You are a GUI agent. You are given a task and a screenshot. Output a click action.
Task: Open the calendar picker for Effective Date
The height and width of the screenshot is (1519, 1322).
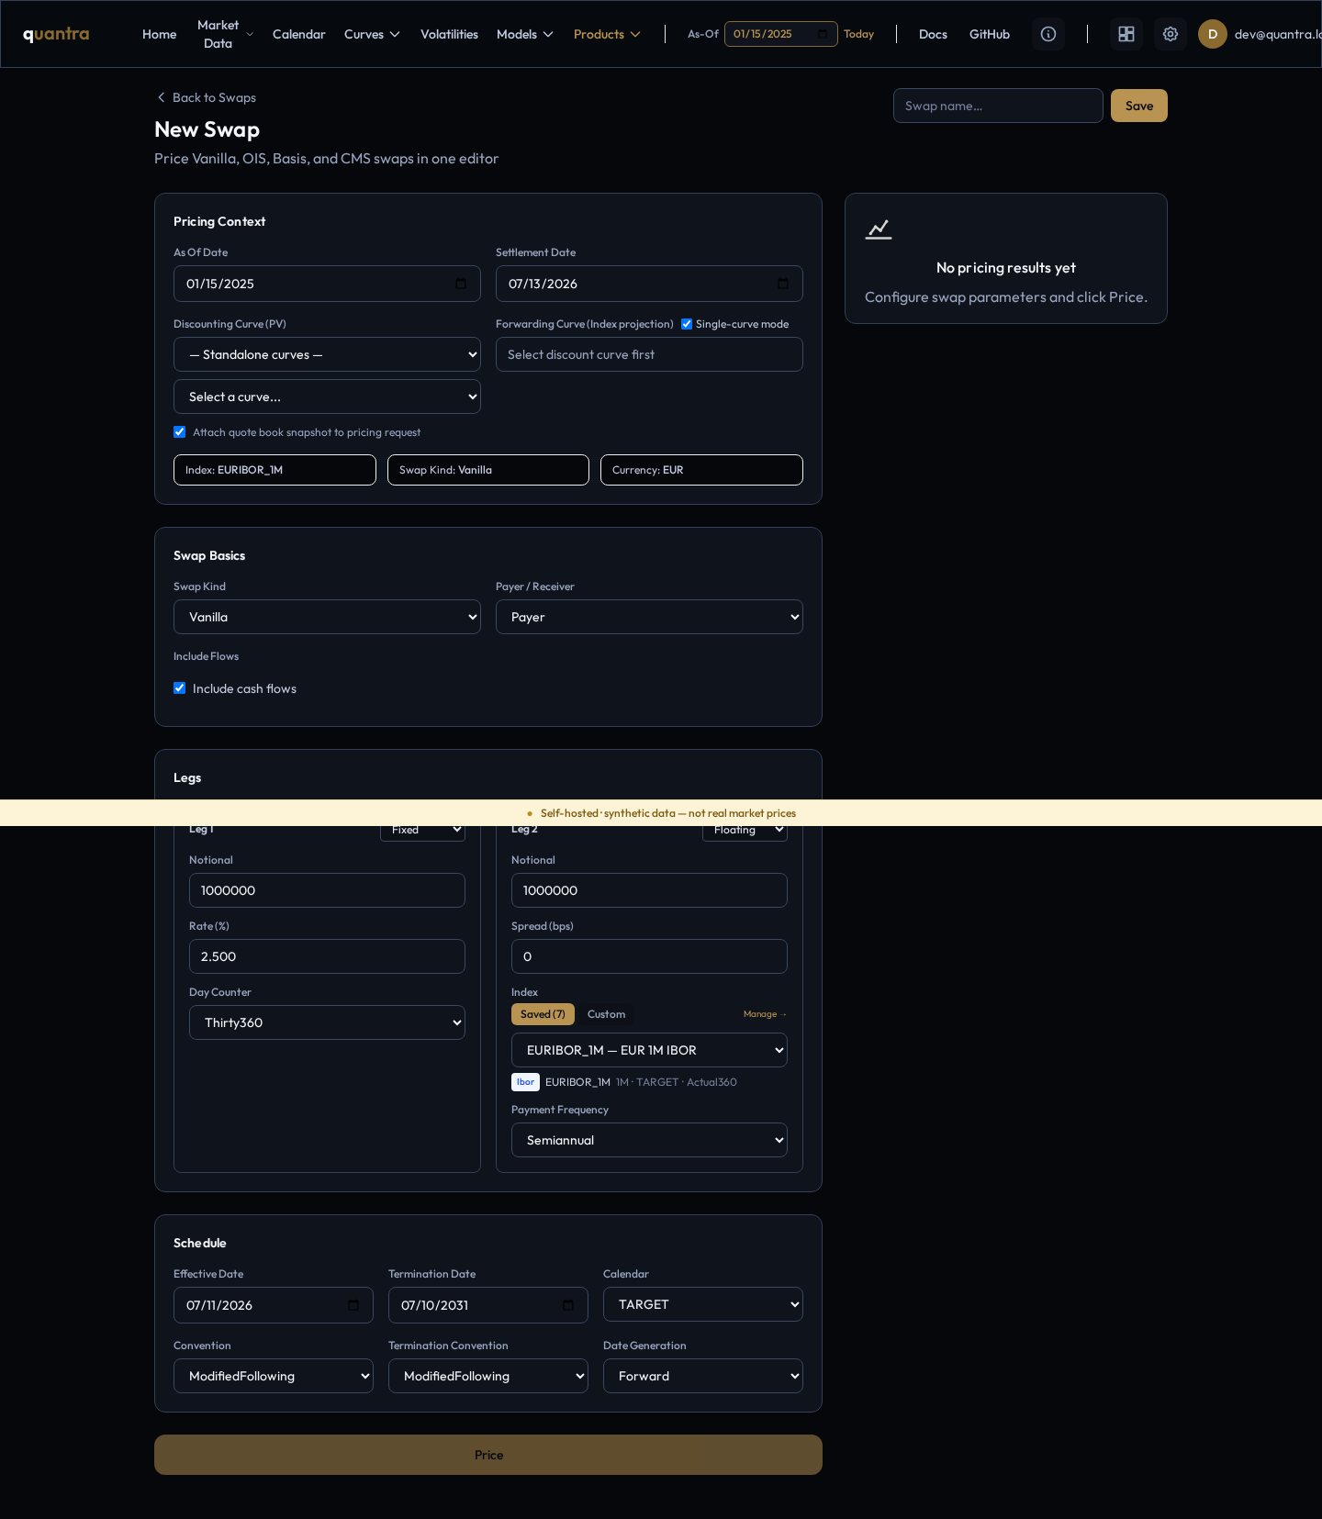[x=353, y=1305]
